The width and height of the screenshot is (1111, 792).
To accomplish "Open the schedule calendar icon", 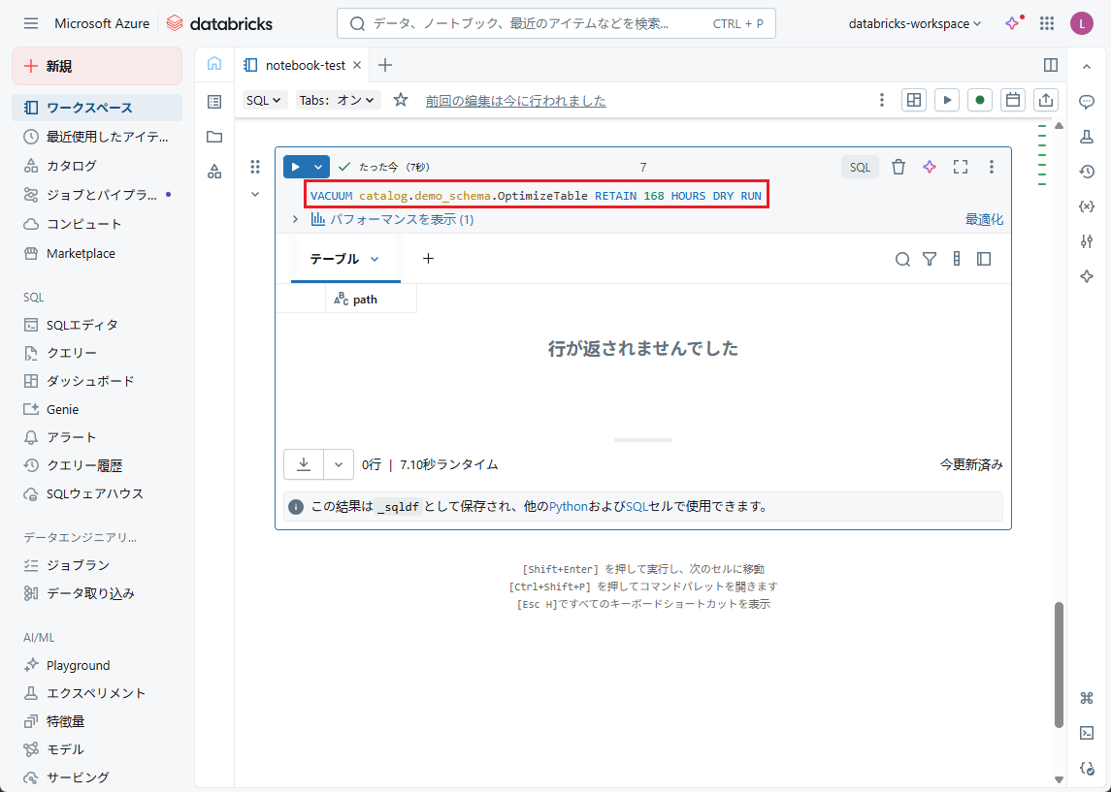I will coord(1013,100).
